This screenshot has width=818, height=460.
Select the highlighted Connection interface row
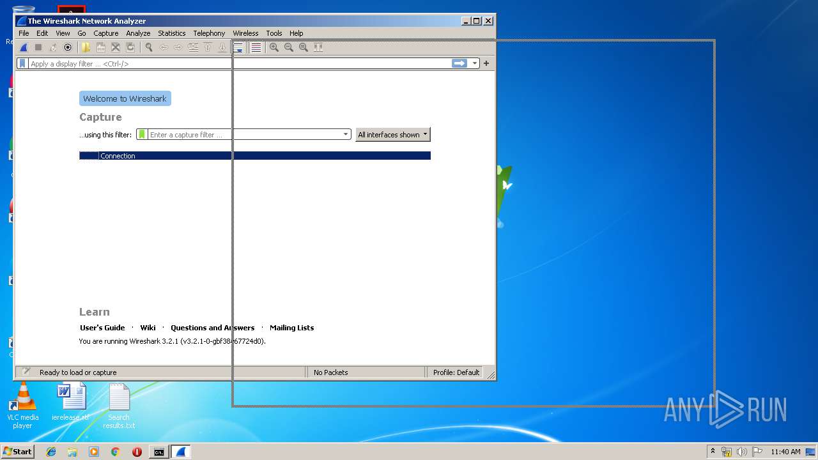(255, 156)
